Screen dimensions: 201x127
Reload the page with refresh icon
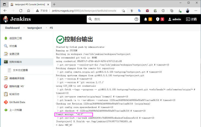tap(21, 11)
